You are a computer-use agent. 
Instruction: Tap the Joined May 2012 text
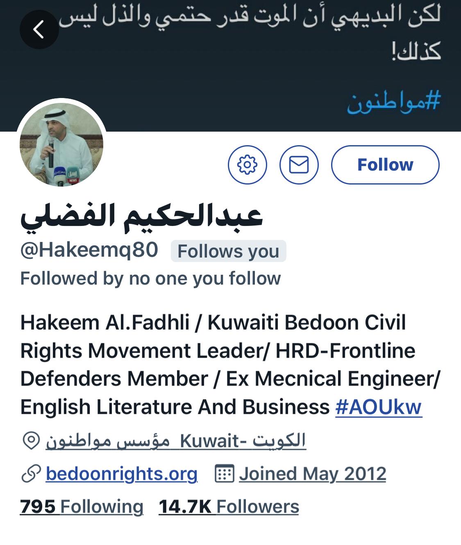coord(313,474)
